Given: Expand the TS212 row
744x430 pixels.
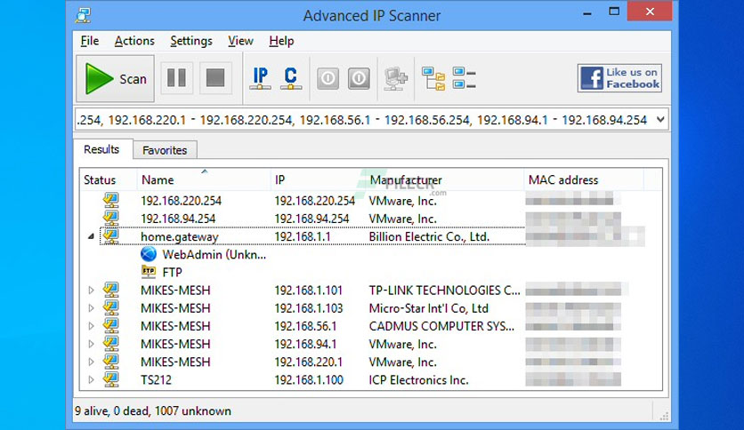Looking at the screenshot, I should 91,379.
